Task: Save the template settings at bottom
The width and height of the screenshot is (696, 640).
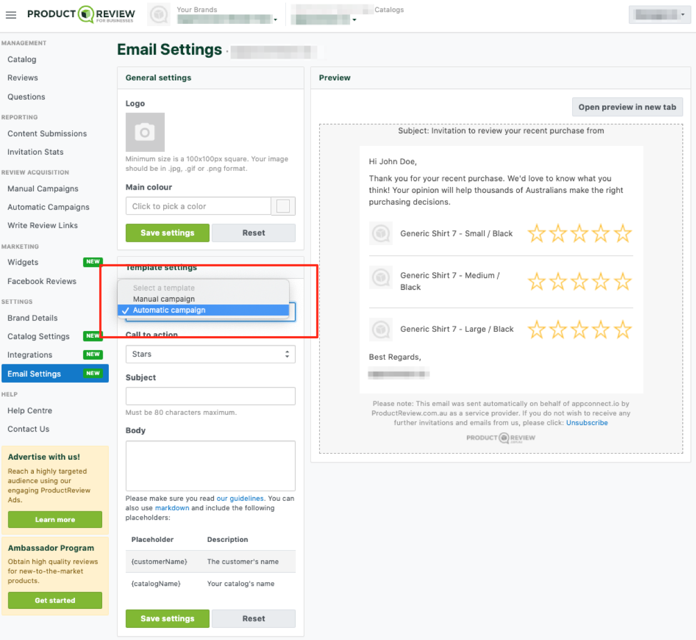Action: [x=168, y=618]
